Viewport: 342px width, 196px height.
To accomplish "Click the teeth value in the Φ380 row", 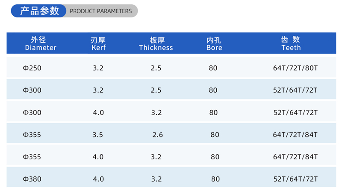I will coord(295,179).
